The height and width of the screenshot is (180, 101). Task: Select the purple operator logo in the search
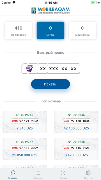pos(29,69)
